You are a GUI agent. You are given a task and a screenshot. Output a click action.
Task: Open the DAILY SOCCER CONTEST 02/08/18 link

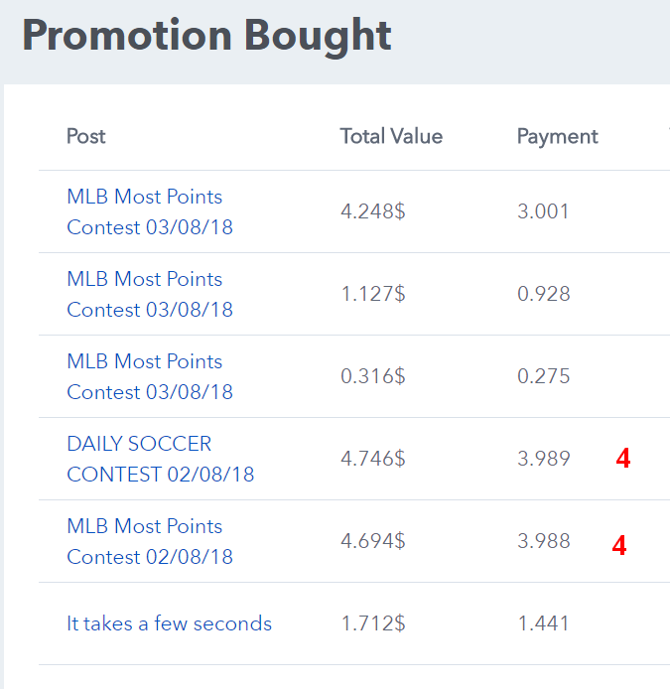point(159,459)
